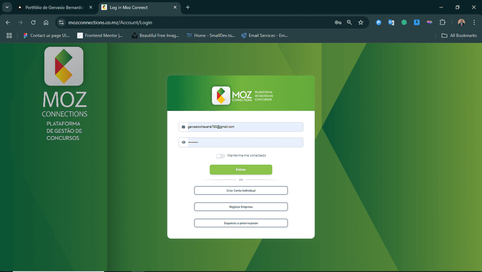
Task: Open the blue download extension icon
Action: pyautogui.click(x=417, y=23)
